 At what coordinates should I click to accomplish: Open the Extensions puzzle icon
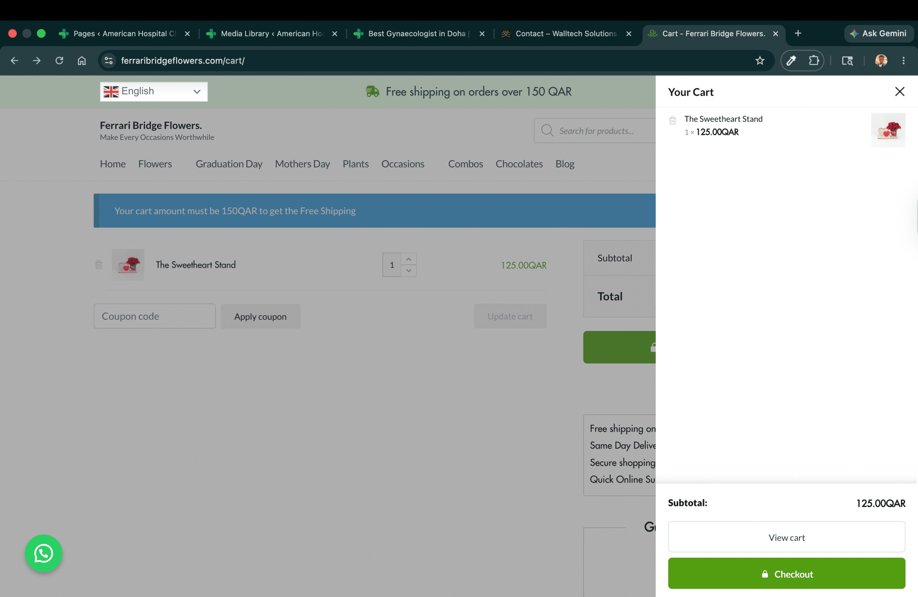814,61
